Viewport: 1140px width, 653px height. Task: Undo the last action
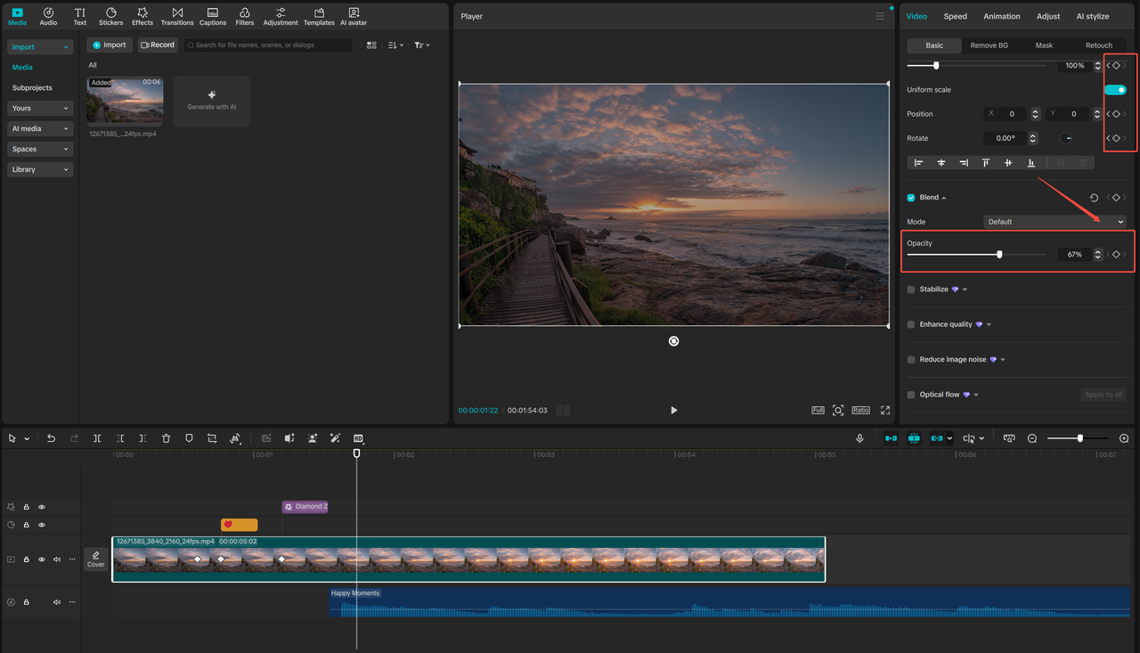pyautogui.click(x=51, y=437)
